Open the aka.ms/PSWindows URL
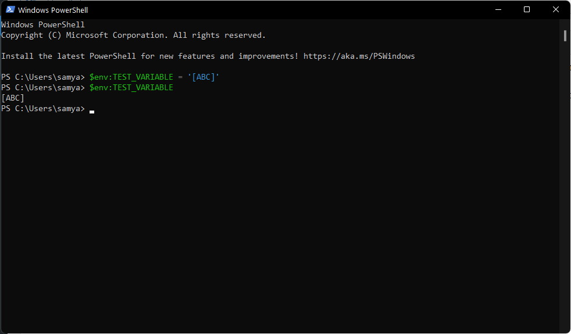The image size is (571, 334). click(x=359, y=56)
